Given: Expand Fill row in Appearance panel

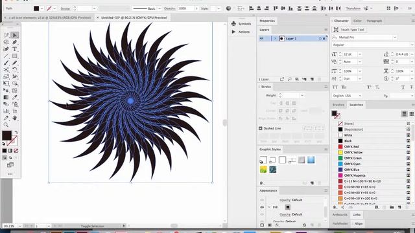Looking at the screenshot, I should (x=268, y=207).
